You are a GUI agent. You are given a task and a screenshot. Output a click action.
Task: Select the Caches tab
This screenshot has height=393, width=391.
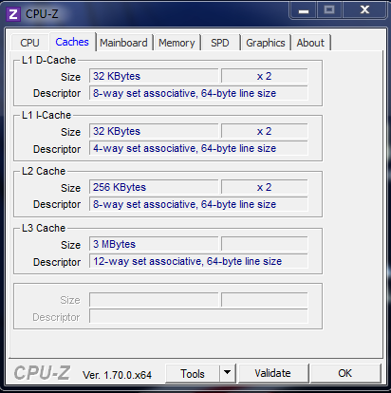(72, 42)
